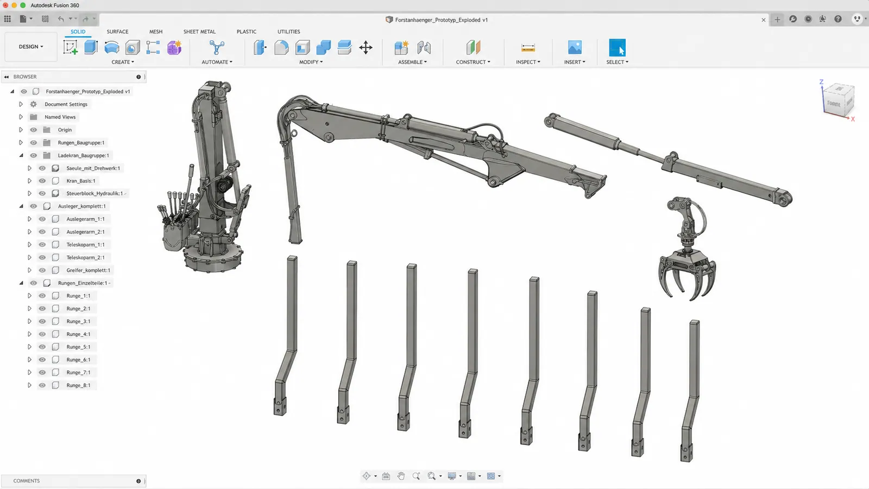
Task: Hide Greifer_komplett:1 component
Action: pyautogui.click(x=42, y=270)
